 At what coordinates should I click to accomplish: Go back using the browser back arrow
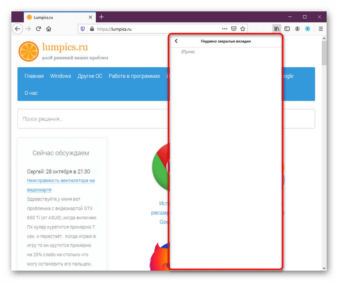[x=17, y=29]
